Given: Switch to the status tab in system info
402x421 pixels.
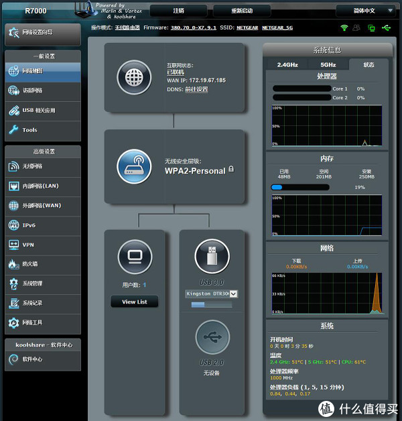Looking at the screenshot, I should [368, 64].
